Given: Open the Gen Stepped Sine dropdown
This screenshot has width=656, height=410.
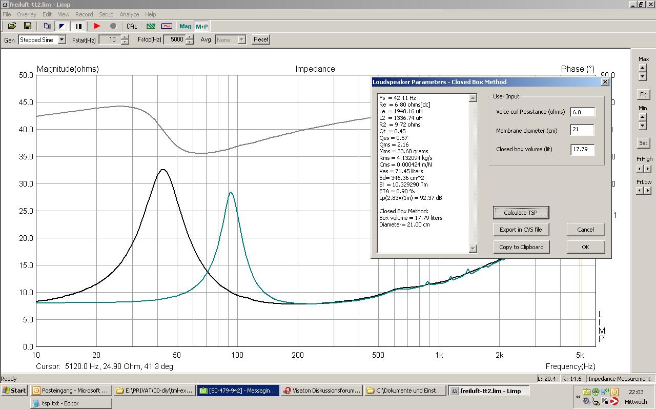Looking at the screenshot, I should point(61,39).
